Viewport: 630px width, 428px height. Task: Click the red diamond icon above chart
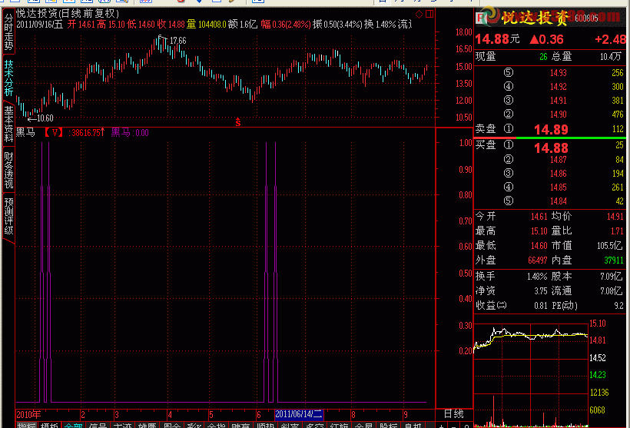[419, 14]
